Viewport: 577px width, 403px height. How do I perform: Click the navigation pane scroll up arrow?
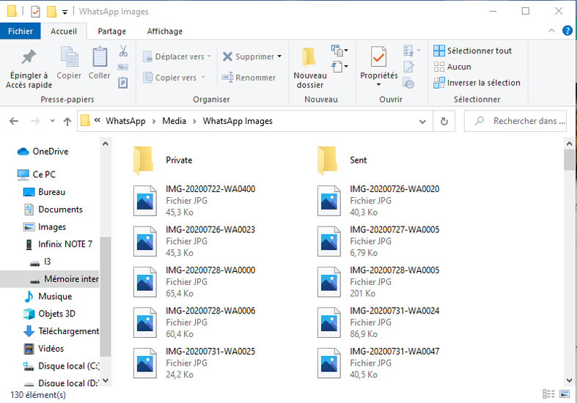tap(106, 144)
